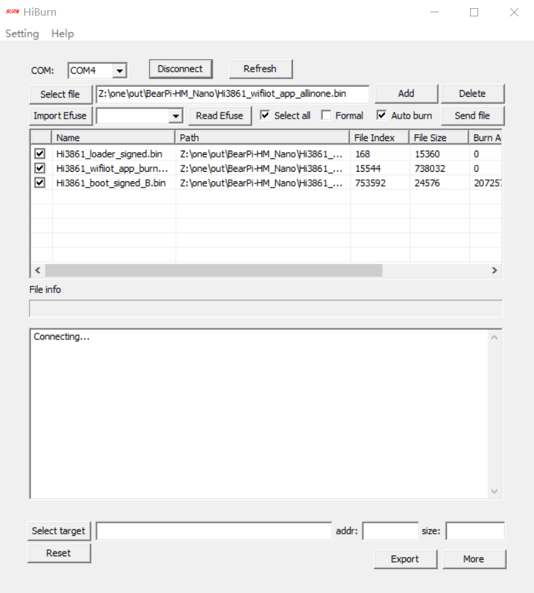Click the addr input field
Screen dimensions: 534x593
390,531
